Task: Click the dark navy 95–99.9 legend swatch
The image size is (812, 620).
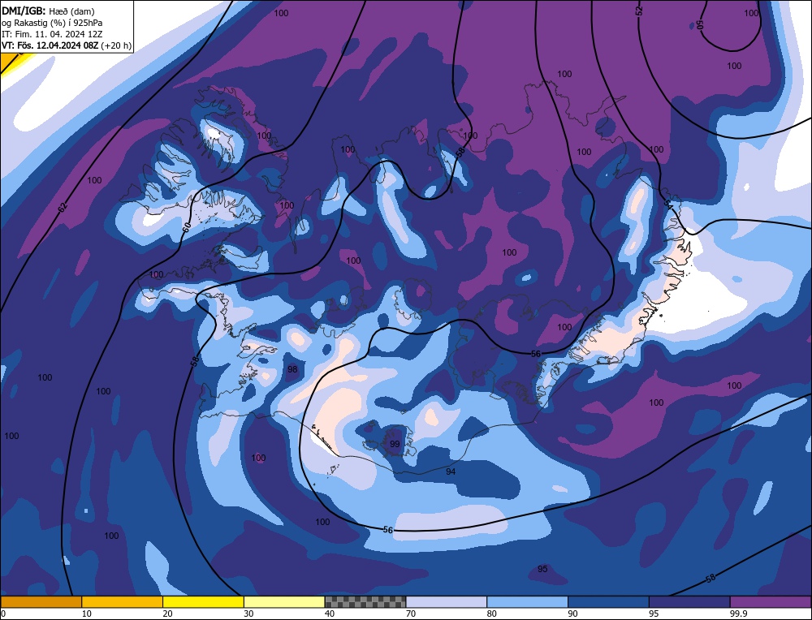Action: 689,601
